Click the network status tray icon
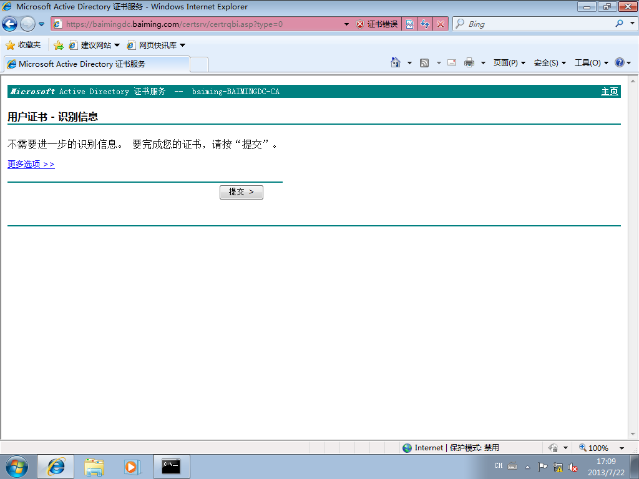This screenshot has width=639, height=479. pos(558,467)
